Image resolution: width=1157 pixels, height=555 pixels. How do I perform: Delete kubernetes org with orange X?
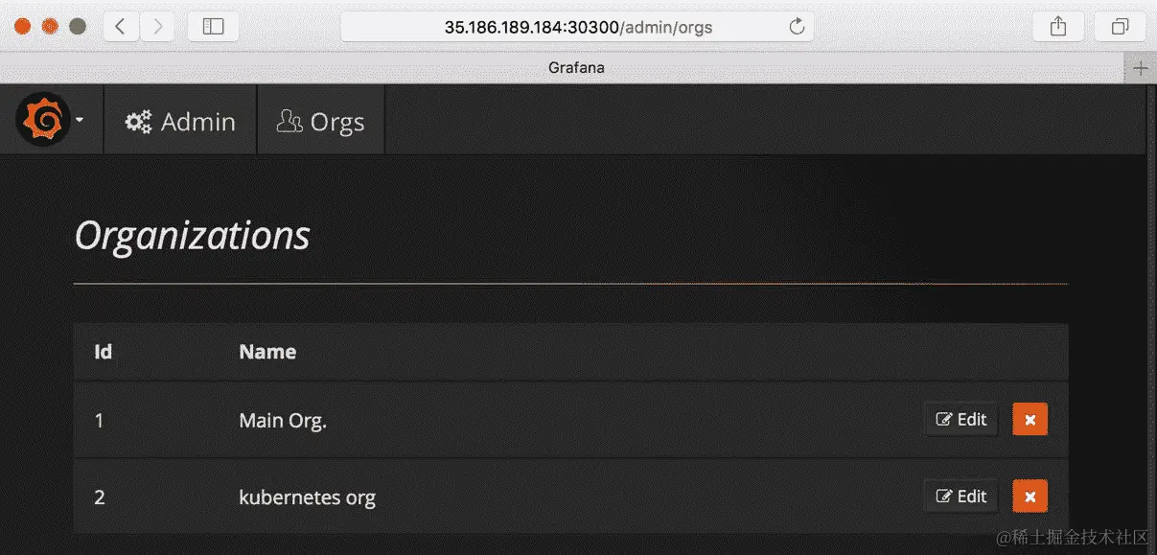coord(1030,496)
